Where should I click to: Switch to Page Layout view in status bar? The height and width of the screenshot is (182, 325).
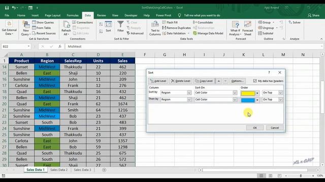click(x=270, y=175)
